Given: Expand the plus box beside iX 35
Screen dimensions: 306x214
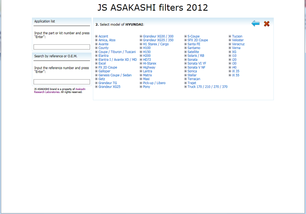Looking at the screenshot, I should point(230,71).
